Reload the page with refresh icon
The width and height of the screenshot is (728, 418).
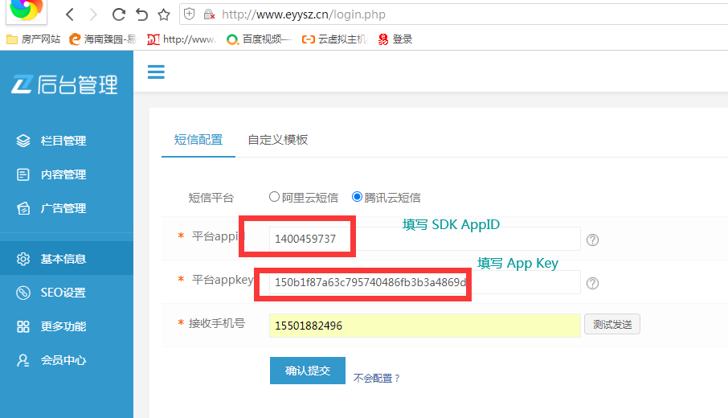(119, 14)
